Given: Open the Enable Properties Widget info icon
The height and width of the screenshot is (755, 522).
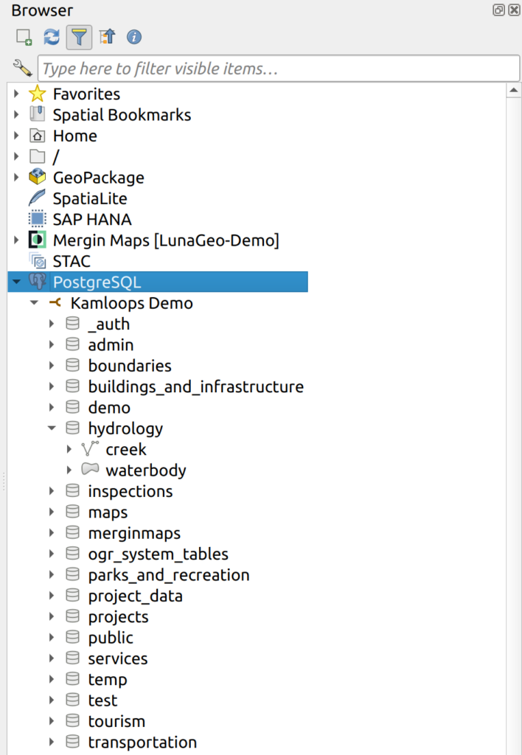Looking at the screenshot, I should 134,37.
